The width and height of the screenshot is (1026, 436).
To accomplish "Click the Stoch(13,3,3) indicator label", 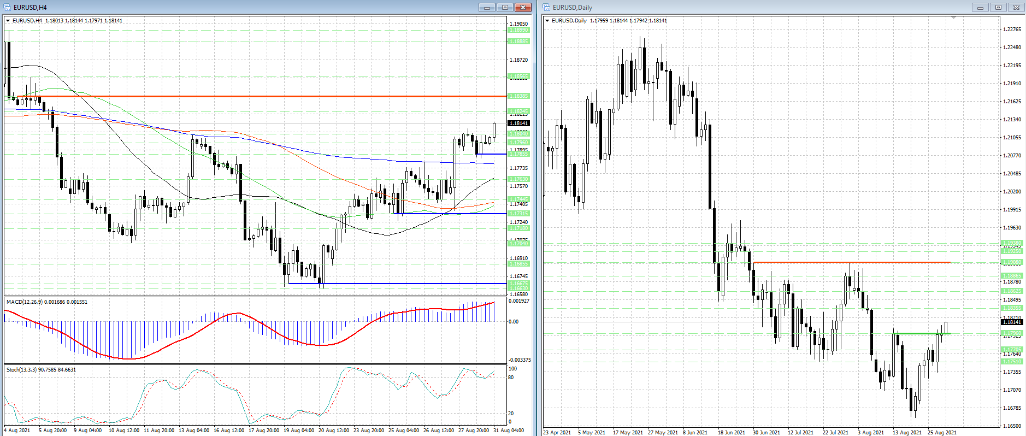I will (42, 370).
